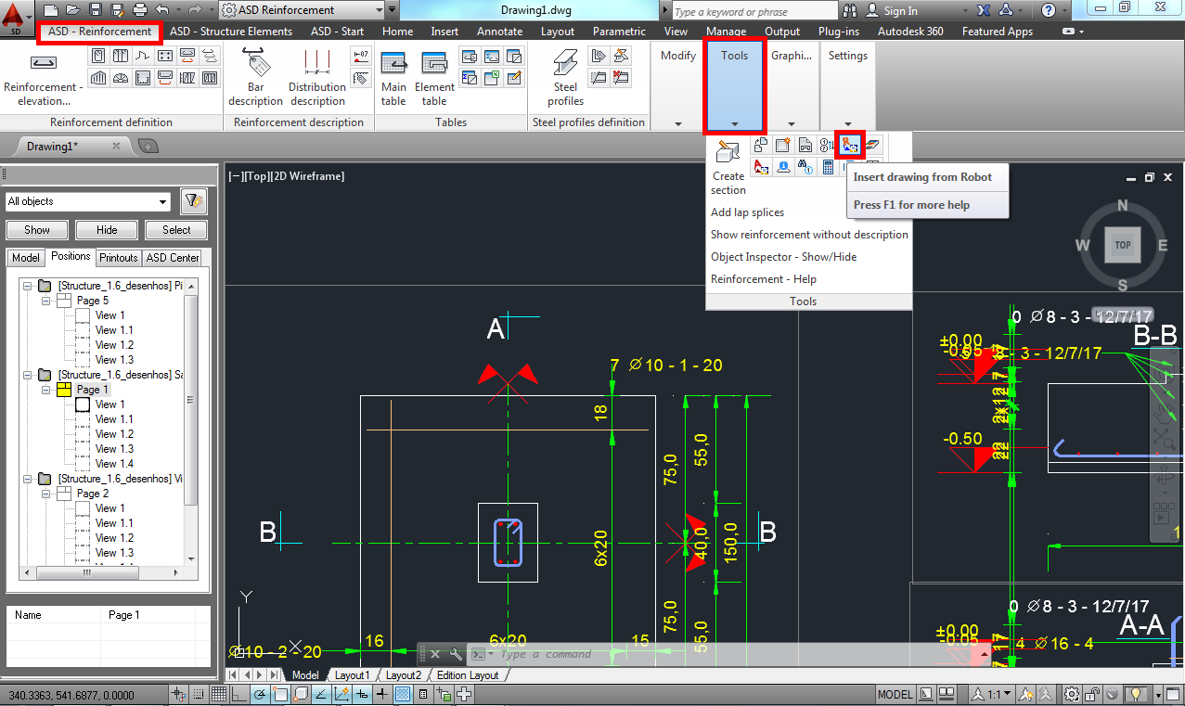Click Insert drawing from Robot icon
Viewport: 1185px width, 706px height.
point(850,144)
